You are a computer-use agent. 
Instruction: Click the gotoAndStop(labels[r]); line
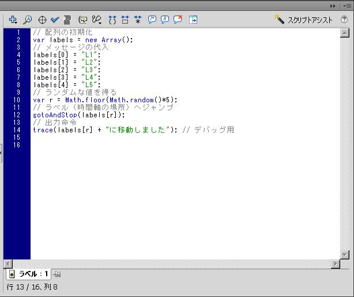point(79,115)
